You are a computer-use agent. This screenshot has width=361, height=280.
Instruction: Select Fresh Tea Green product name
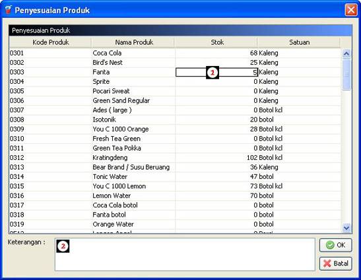(x=117, y=139)
